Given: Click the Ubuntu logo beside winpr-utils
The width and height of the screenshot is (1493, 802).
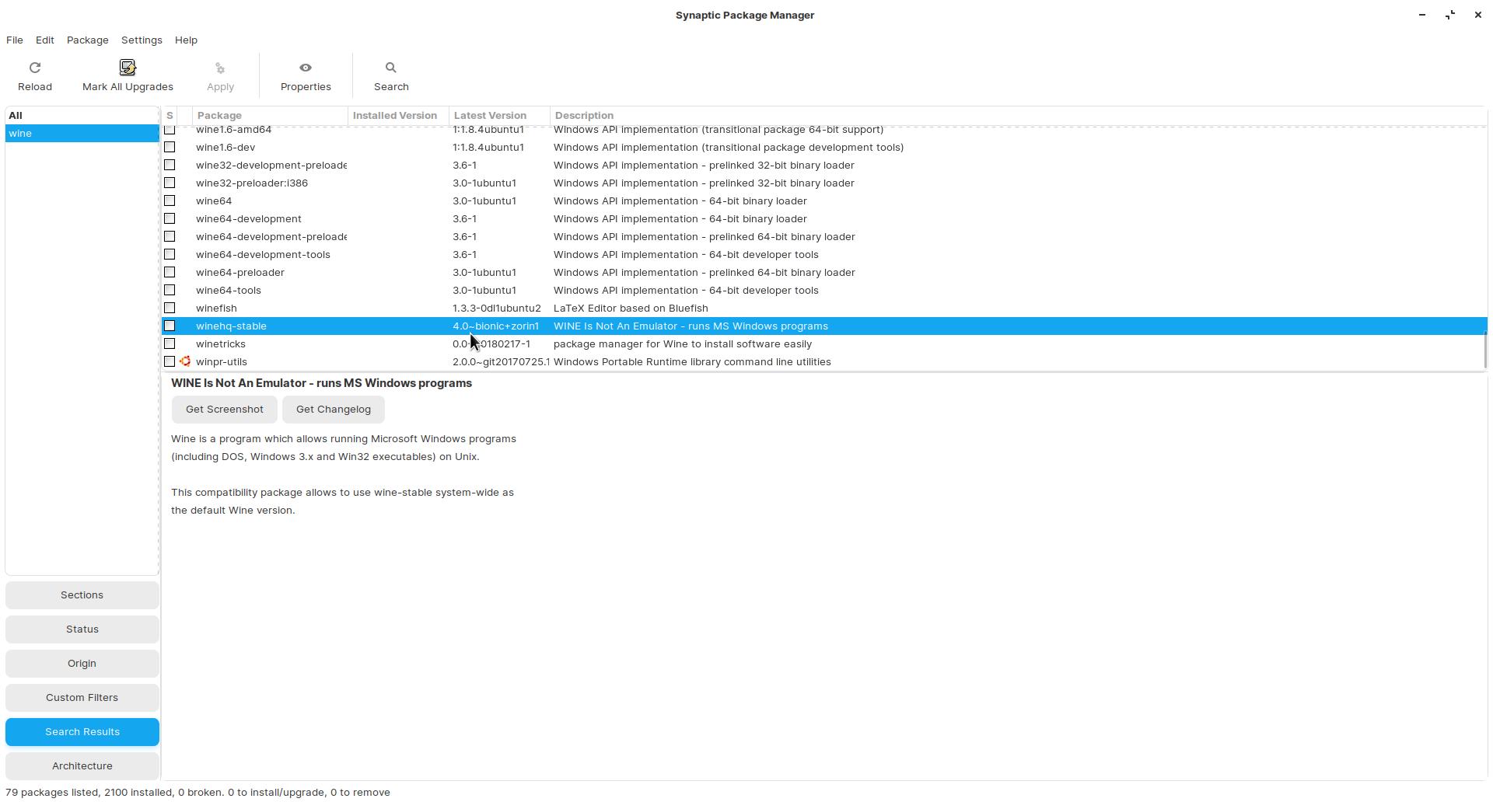Looking at the screenshot, I should pos(185,361).
